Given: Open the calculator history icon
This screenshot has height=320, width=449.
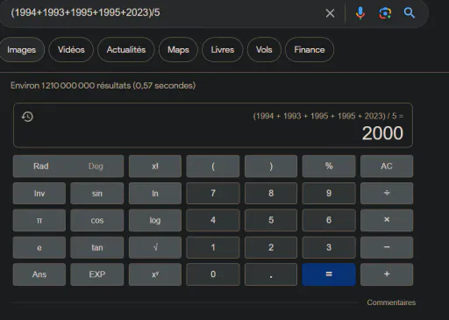Looking at the screenshot, I should [27, 117].
